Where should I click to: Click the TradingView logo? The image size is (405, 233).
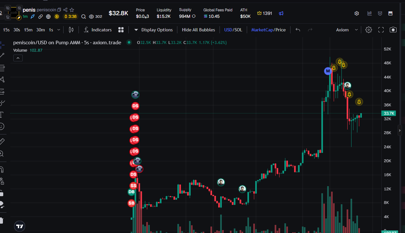click(x=20, y=226)
